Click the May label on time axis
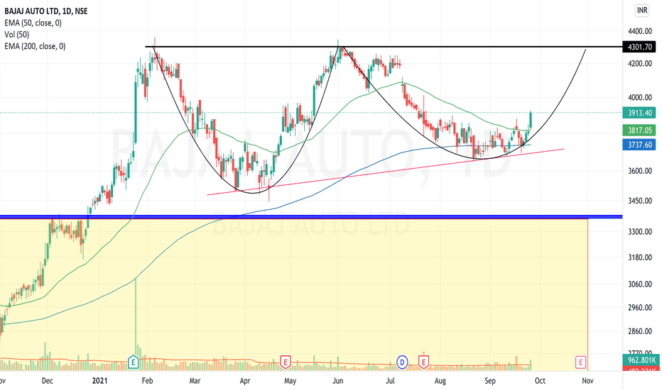The width and height of the screenshot is (662, 390). [x=290, y=381]
